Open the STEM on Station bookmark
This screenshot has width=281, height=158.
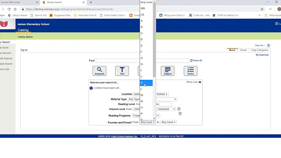226,15
